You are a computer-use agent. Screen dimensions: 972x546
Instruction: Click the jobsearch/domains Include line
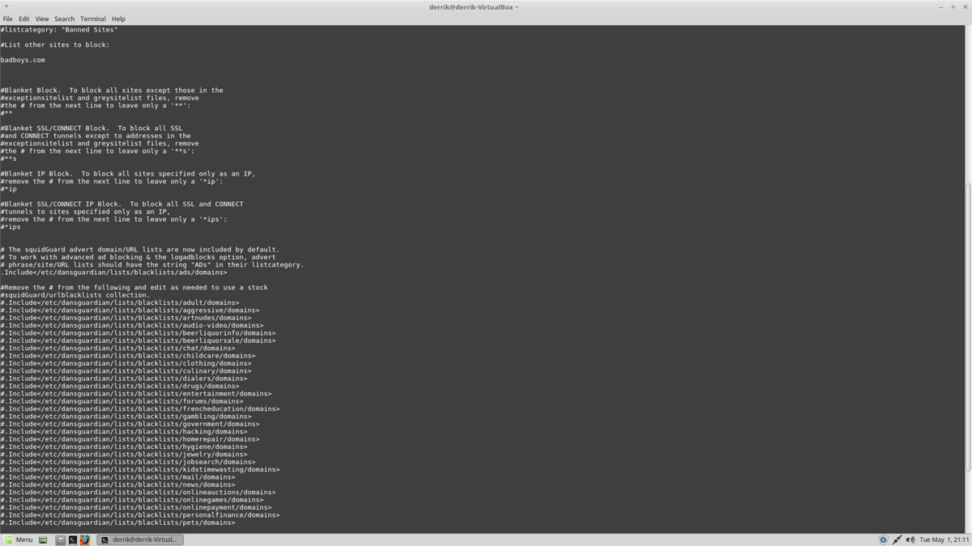tap(128, 461)
